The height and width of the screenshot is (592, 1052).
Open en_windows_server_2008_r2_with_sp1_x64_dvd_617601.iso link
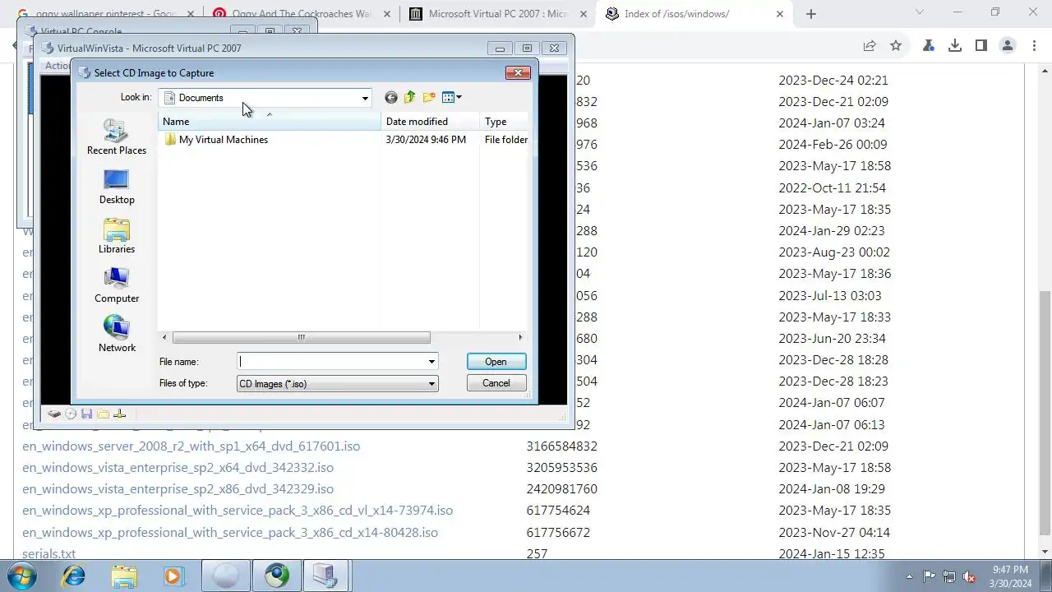tap(191, 446)
